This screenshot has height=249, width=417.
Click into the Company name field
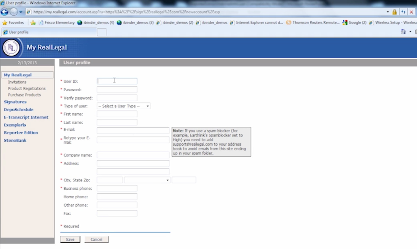click(133, 155)
